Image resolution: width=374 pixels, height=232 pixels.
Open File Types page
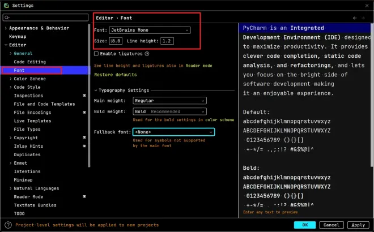[x=27, y=130]
